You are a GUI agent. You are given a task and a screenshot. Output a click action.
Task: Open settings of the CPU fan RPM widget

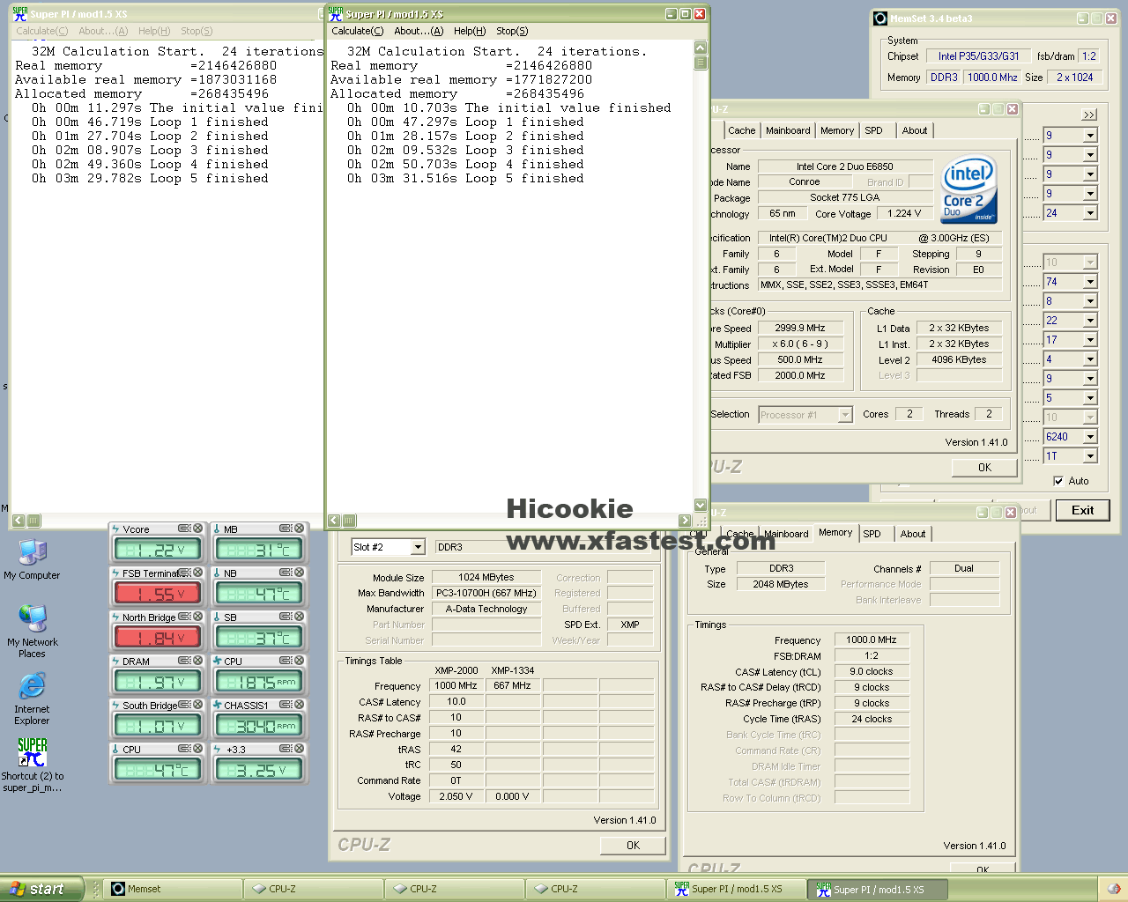286,661
